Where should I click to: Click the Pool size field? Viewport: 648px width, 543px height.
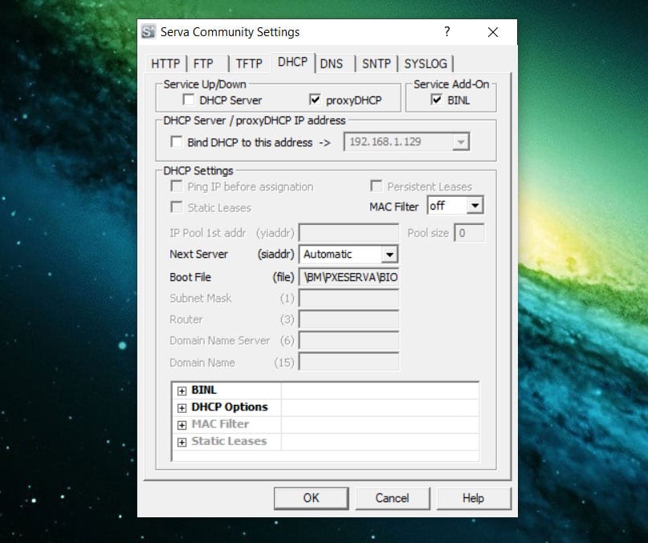pos(469,233)
